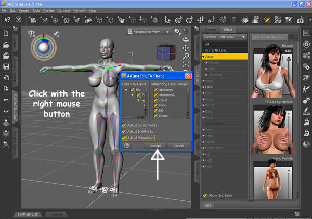
Task: Expand the Lower Body category
Action: pos(203,148)
